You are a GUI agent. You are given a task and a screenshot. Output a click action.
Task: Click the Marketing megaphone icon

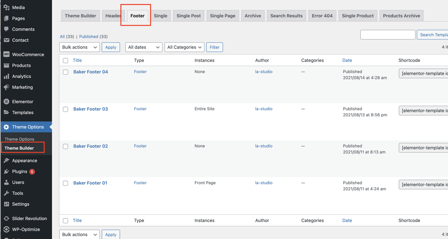6,87
